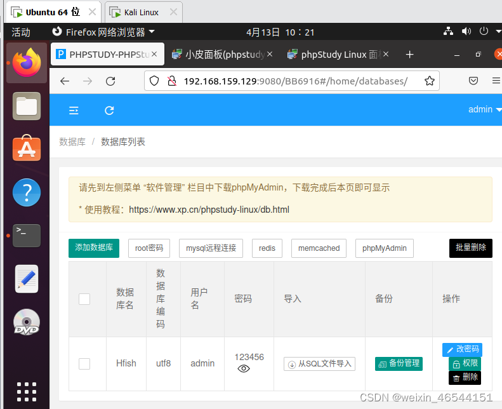502x409 pixels.
Task: Open Files manager in the dock
Action: (x=27, y=106)
